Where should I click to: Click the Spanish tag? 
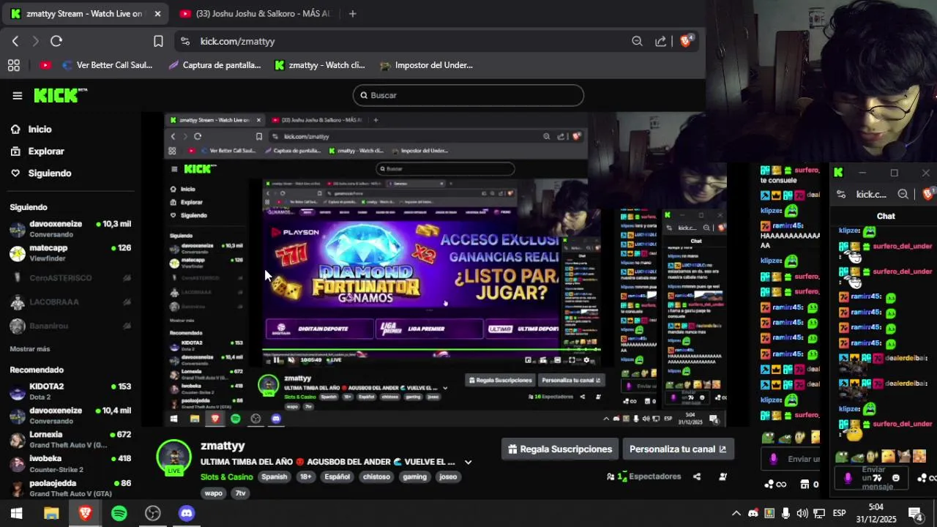(275, 476)
